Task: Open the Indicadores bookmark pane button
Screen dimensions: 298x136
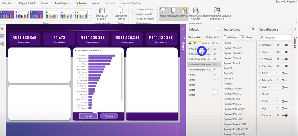Action: [173, 13]
